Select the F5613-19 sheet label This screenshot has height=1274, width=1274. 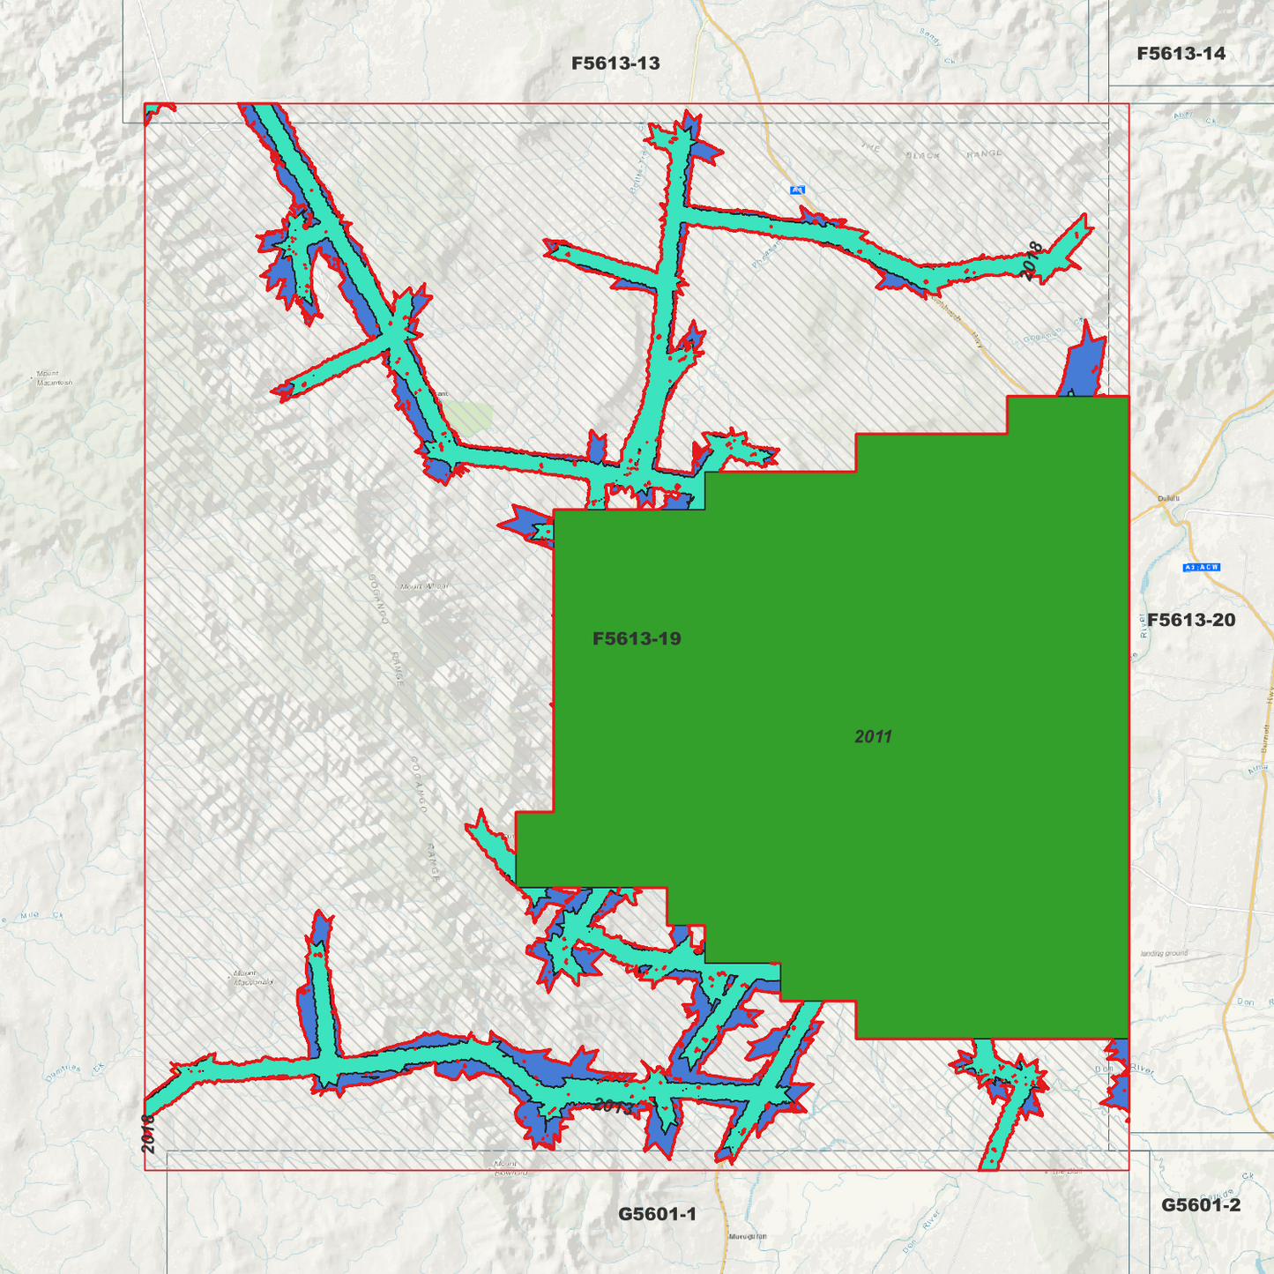click(x=637, y=639)
